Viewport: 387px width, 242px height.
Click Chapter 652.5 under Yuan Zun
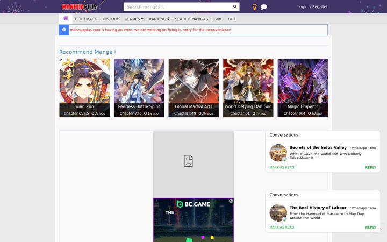point(76,113)
